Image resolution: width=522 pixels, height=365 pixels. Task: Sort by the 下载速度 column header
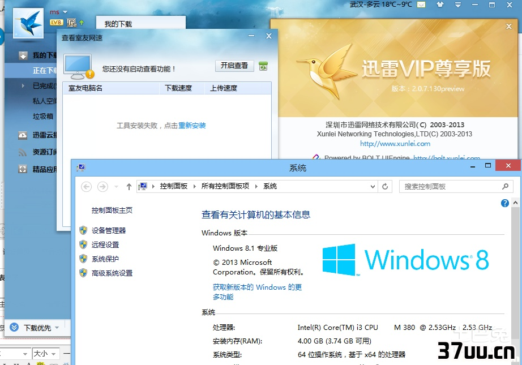click(x=181, y=88)
